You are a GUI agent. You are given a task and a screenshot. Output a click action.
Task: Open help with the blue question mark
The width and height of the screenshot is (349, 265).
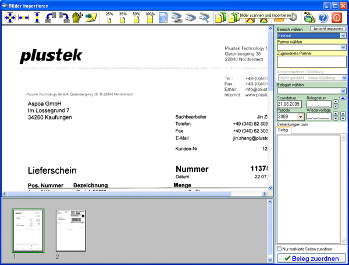[323, 18]
